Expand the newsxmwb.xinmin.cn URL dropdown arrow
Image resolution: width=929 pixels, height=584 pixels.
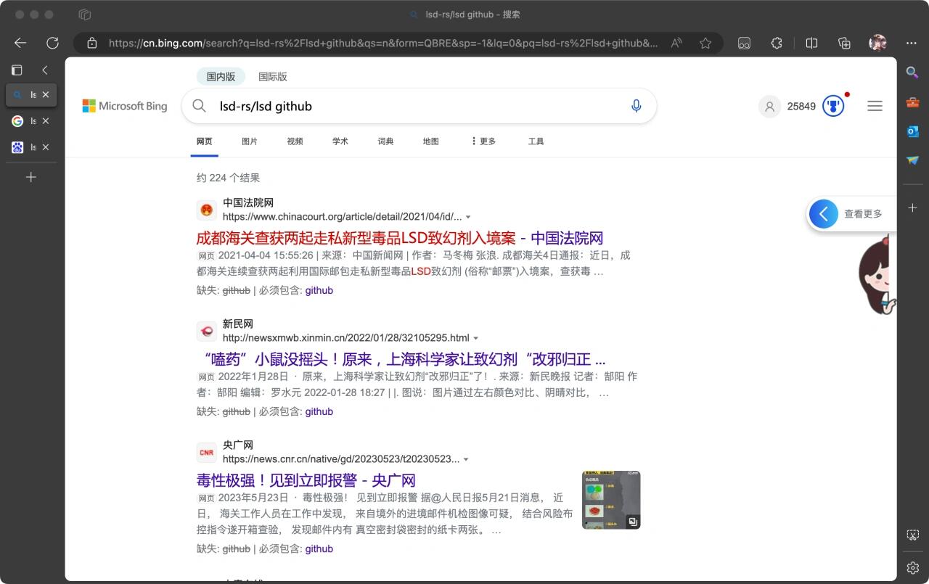[x=476, y=338]
